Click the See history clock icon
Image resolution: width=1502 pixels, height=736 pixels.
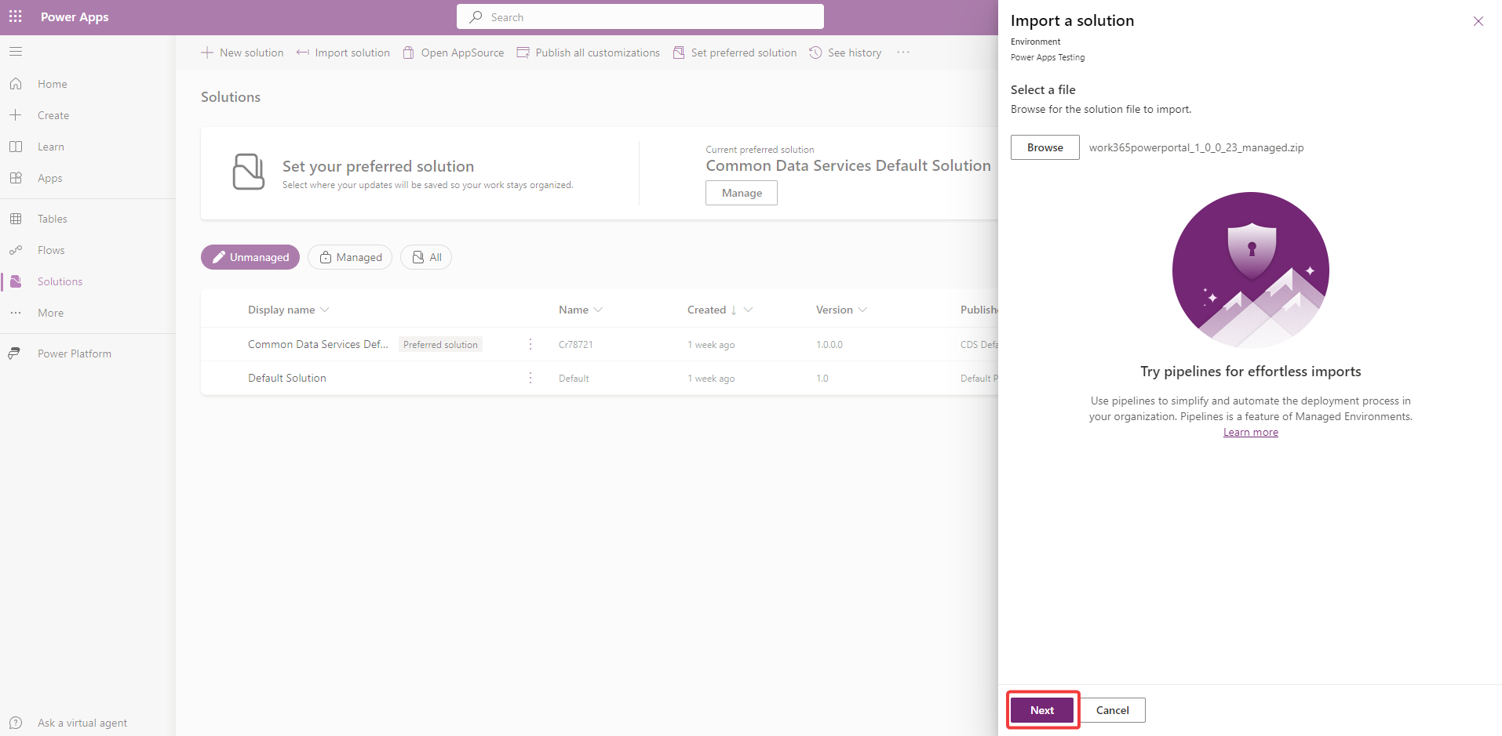point(815,53)
